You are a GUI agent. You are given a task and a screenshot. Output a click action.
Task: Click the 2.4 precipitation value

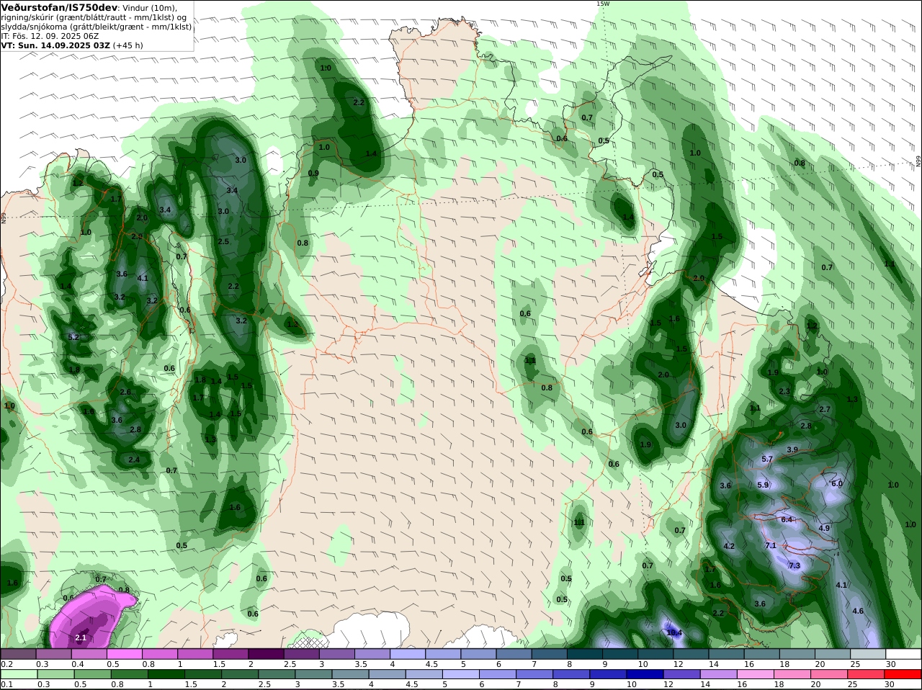click(x=134, y=460)
